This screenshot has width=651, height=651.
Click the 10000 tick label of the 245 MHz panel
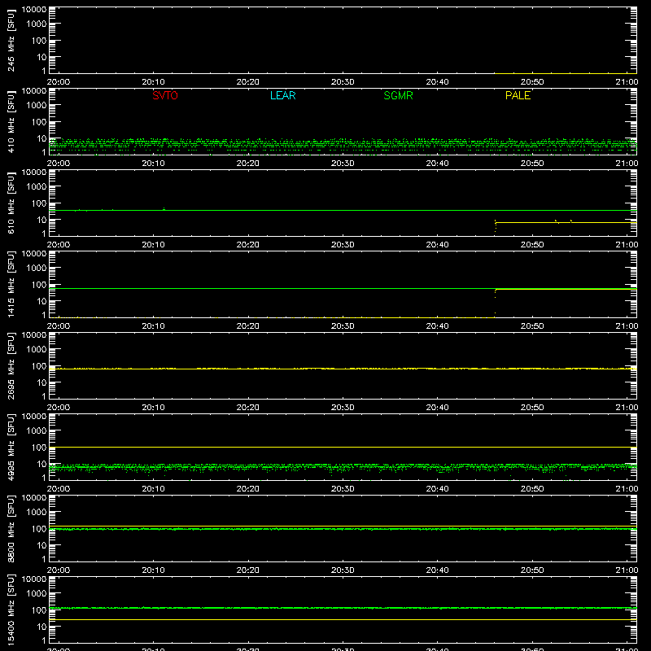point(34,10)
